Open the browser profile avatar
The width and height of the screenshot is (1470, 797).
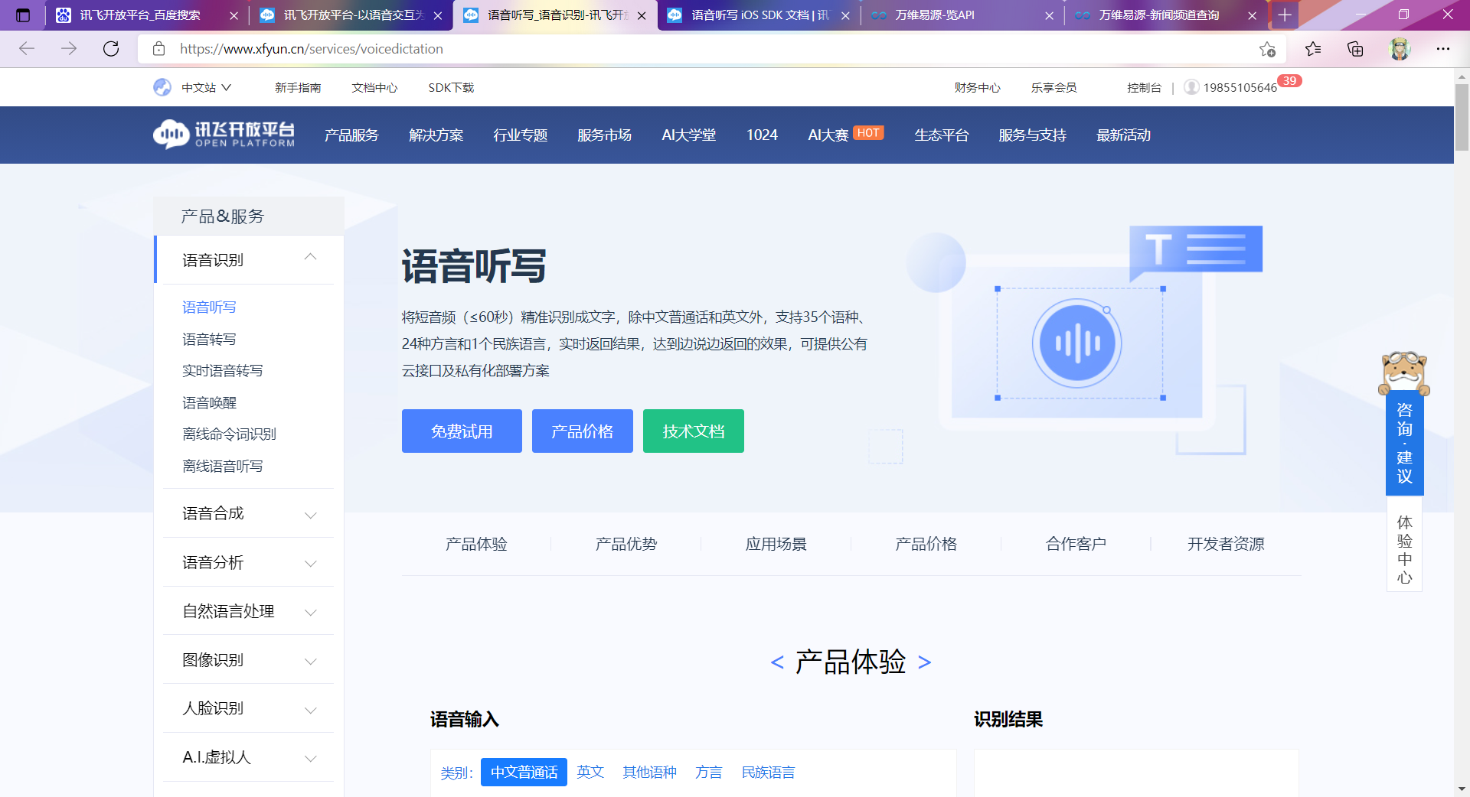click(1400, 49)
